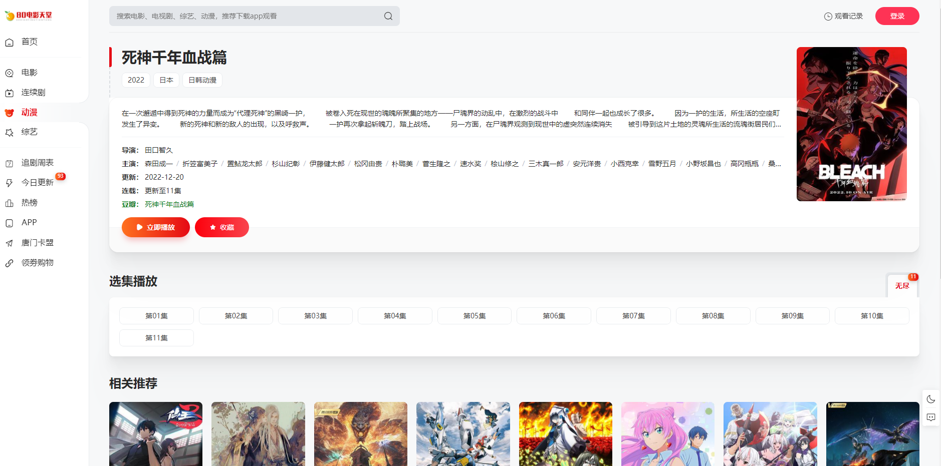Click actor 森田成一
This screenshot has height=466, width=941.
159,164
